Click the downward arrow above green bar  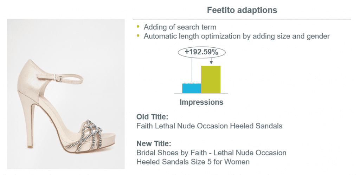[x=211, y=61]
